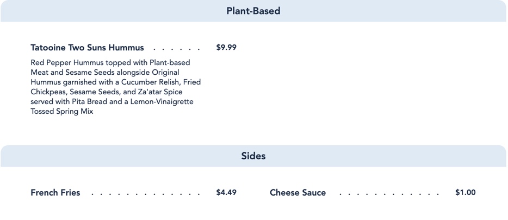Collapse the Plant-Based section header
508x220 pixels.
(x=253, y=11)
